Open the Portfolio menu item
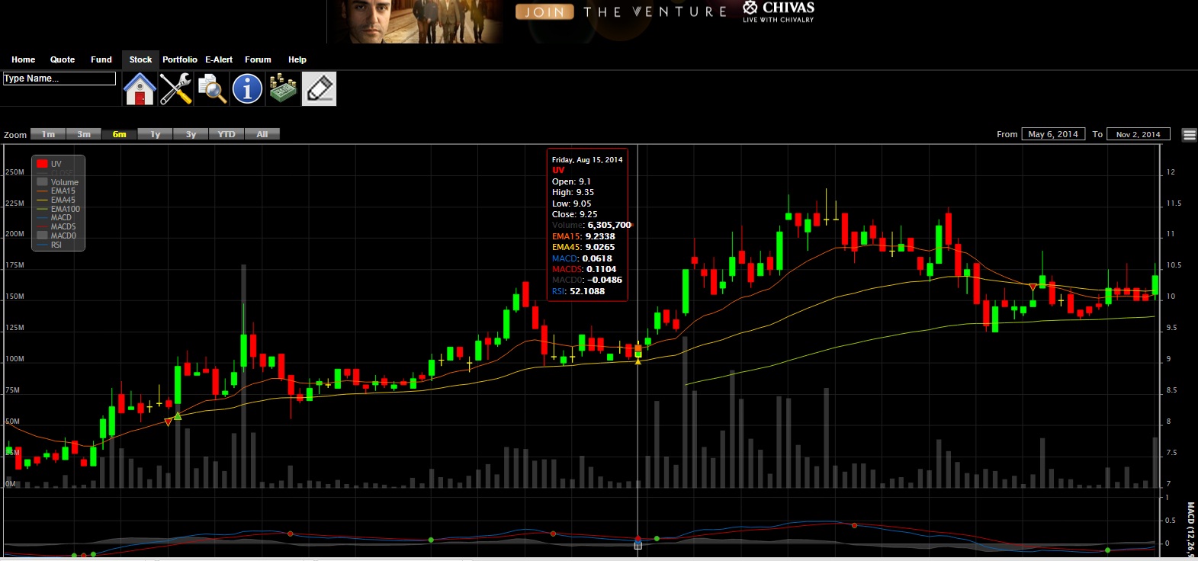This screenshot has width=1198, height=561. tap(180, 59)
